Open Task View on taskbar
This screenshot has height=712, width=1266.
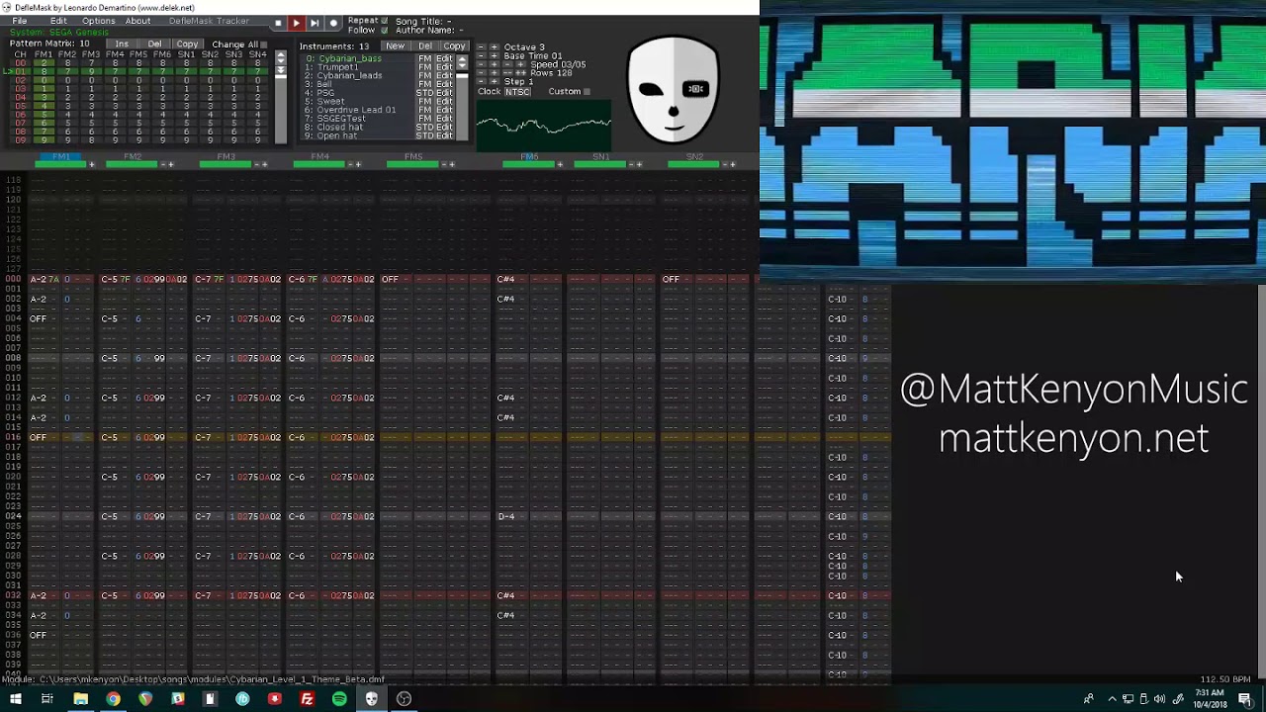[x=46, y=699]
